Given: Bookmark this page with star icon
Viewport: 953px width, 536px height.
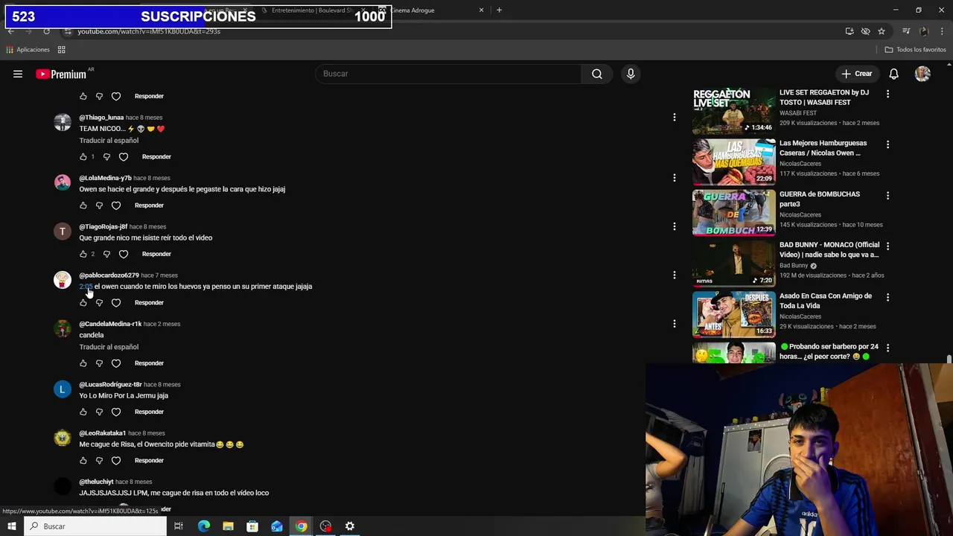Looking at the screenshot, I should tap(882, 31).
